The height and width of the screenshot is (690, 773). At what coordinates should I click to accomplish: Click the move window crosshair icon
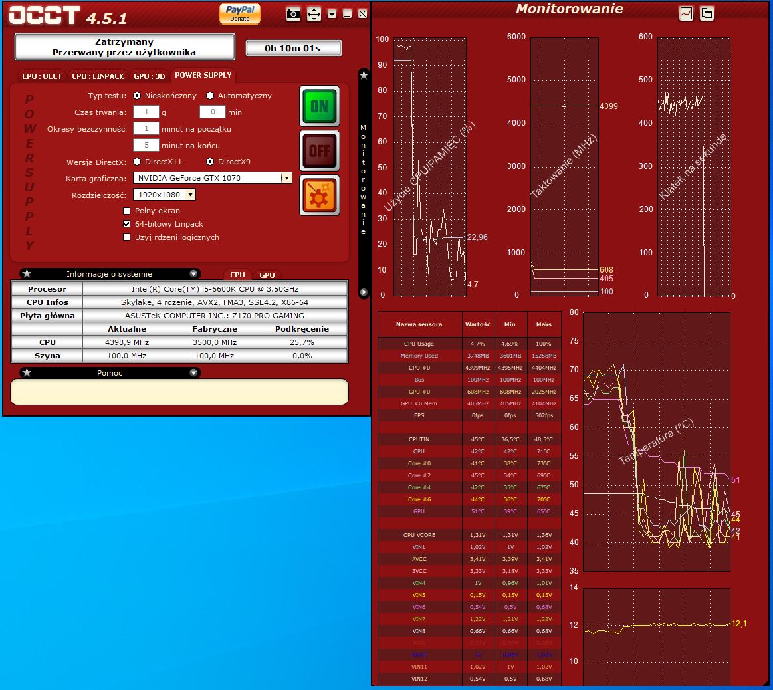pos(314,14)
